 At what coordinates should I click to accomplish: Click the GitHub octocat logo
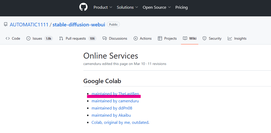[83, 7]
